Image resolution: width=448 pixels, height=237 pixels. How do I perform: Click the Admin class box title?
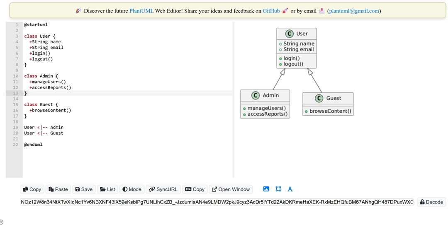pos(270,95)
